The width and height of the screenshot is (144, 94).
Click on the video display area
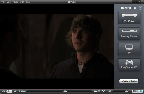coord(57,46)
